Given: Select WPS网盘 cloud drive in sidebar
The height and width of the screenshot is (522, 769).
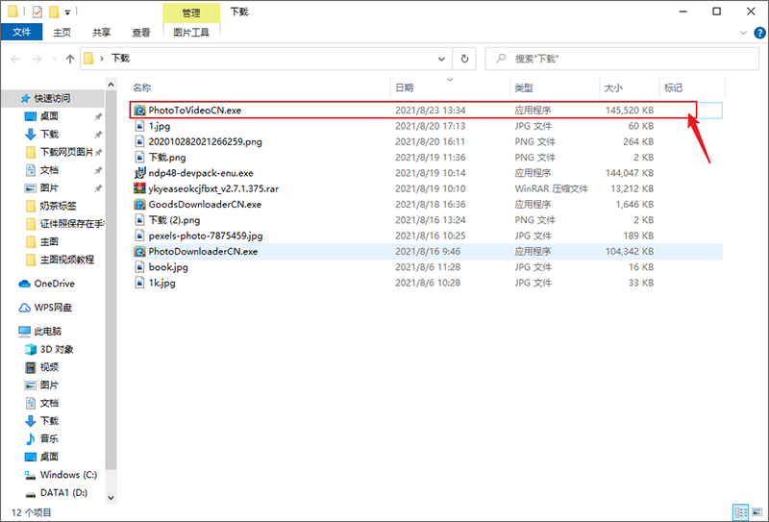Looking at the screenshot, I should [x=53, y=308].
